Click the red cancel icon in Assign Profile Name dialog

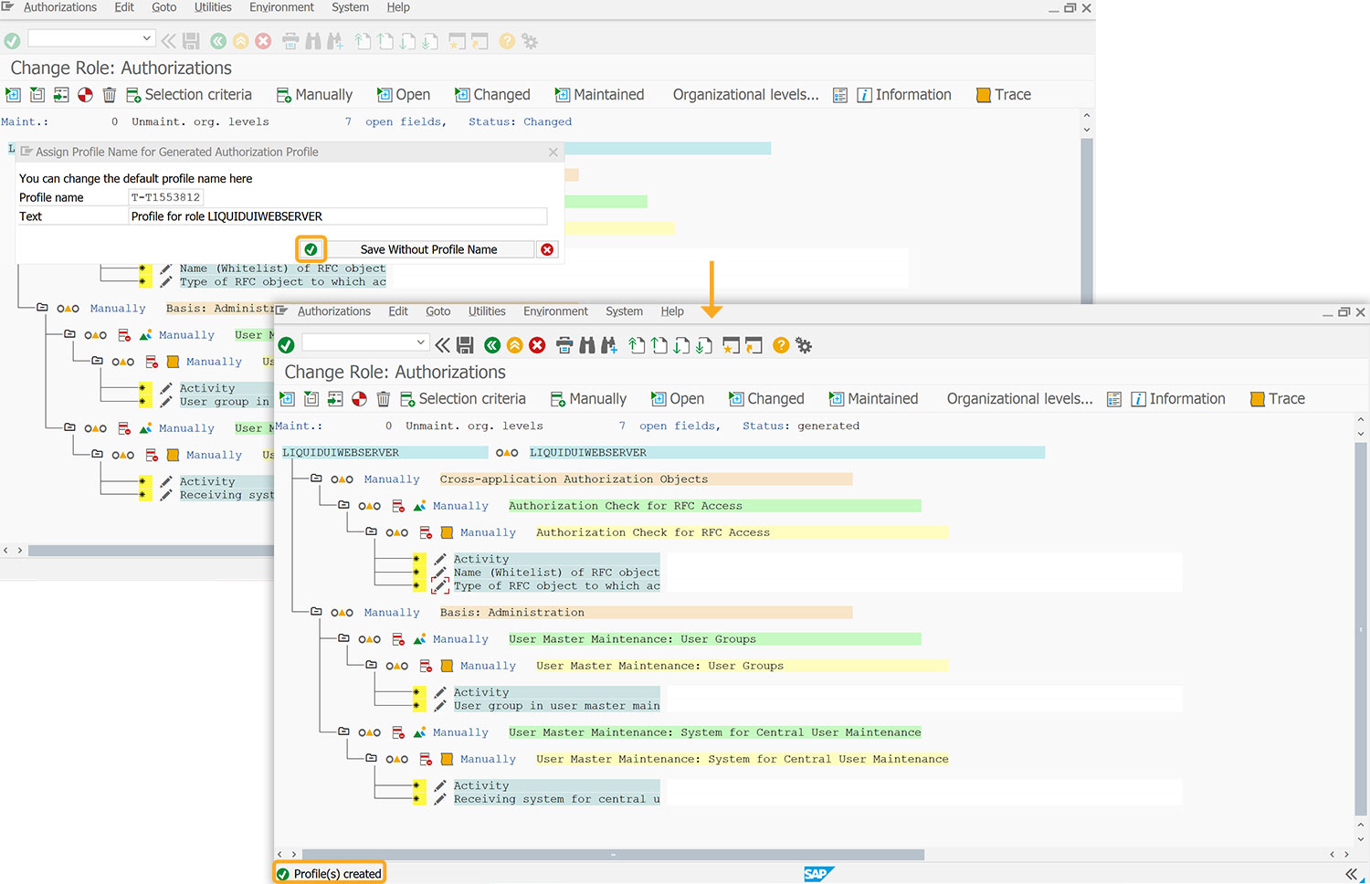[547, 249]
